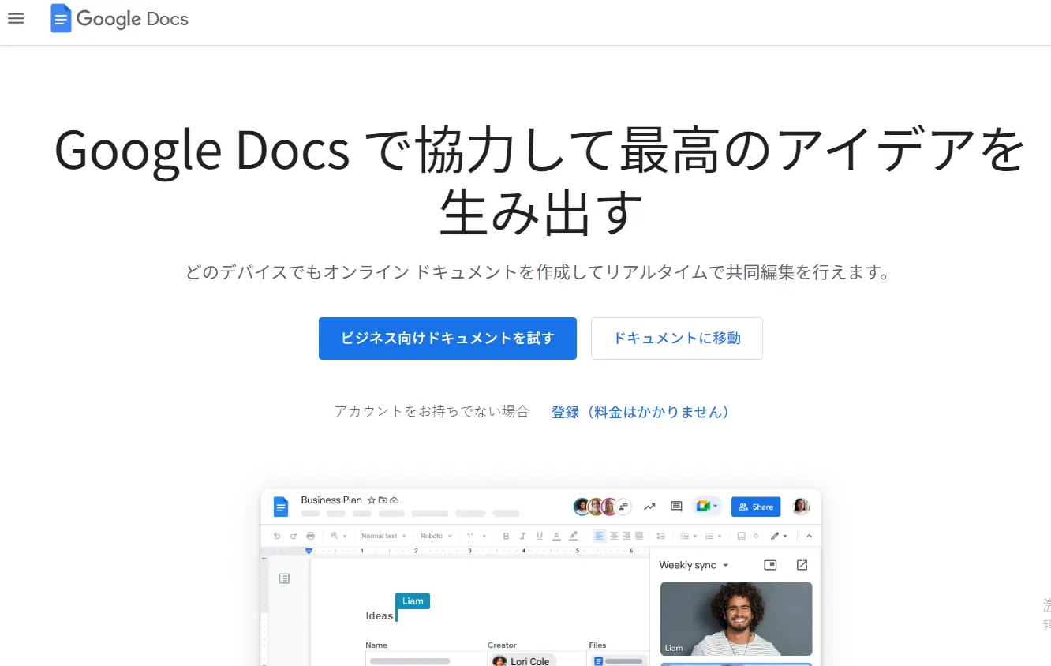Toggle Bold formatting in the toolbar
1051x666 pixels.
click(506, 536)
